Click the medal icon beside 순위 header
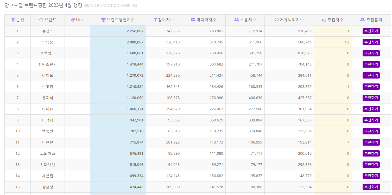392x195 pixels. tap(13, 19)
